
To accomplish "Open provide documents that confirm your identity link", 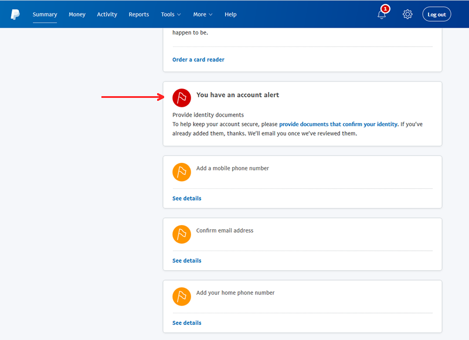I will [x=338, y=124].
